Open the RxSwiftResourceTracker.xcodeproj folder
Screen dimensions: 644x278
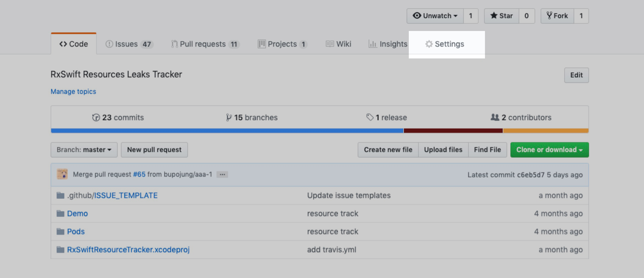tap(128, 249)
